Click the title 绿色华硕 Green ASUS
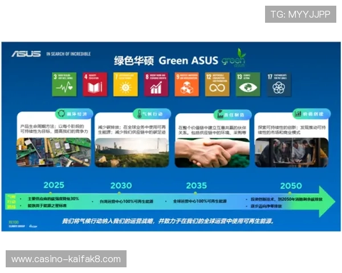The height and width of the screenshot is (273, 342). tap(166, 60)
